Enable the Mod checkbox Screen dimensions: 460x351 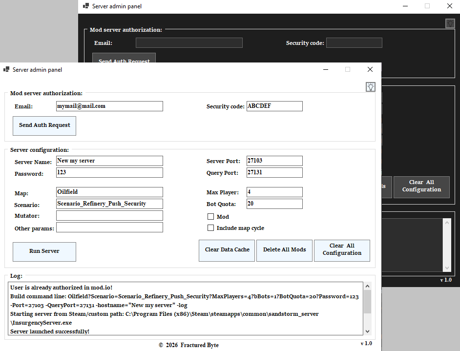(x=210, y=217)
